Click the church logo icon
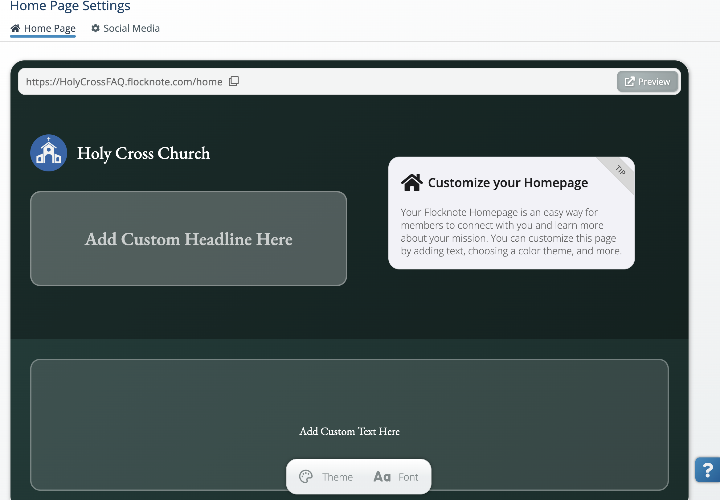Image resolution: width=720 pixels, height=500 pixels. point(48,153)
